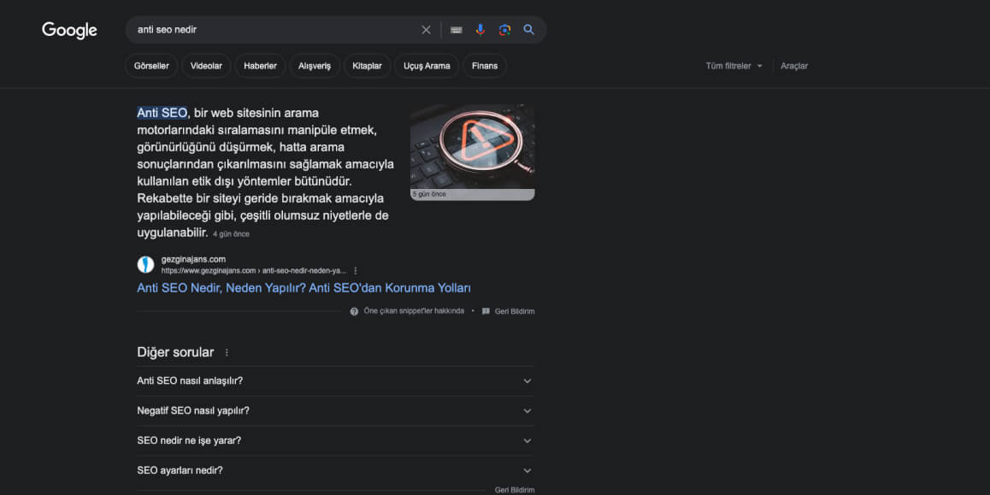
Task: Open the Tüm filtreler dropdown
Action: (x=734, y=66)
